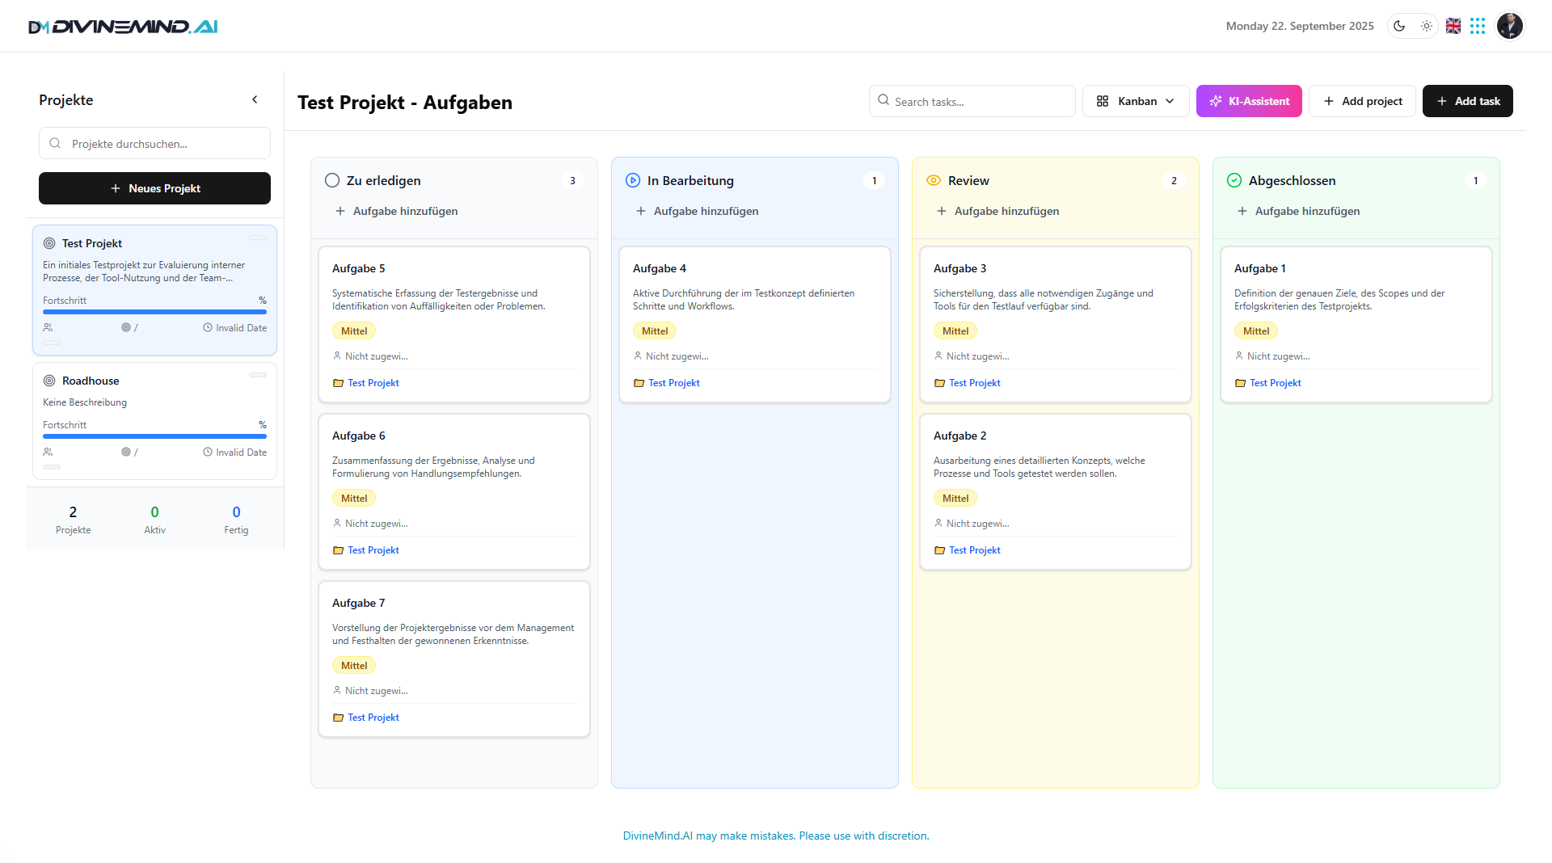Click the Abgeschlossen checkmark icon
This screenshot has width=1552, height=863.
pyautogui.click(x=1234, y=180)
